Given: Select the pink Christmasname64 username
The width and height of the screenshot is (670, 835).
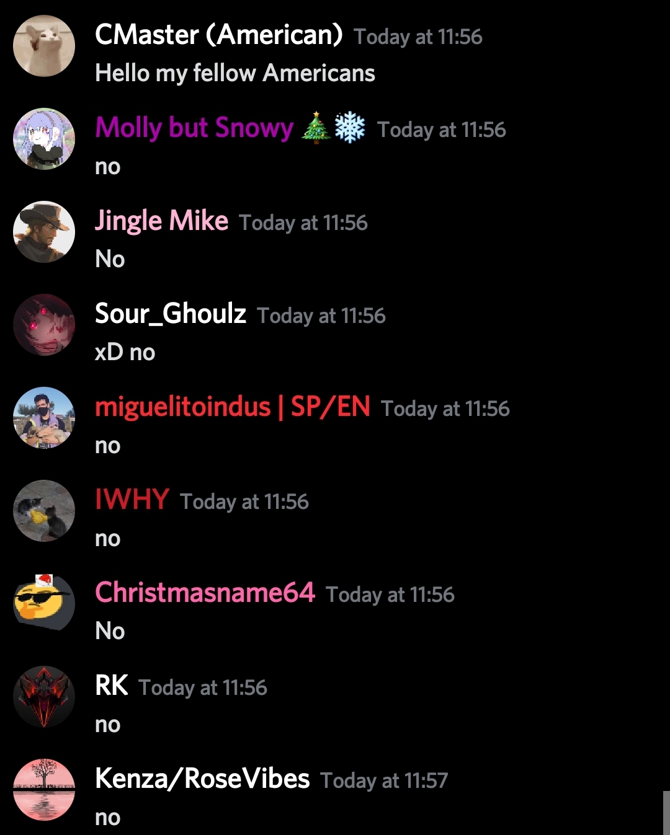Looking at the screenshot, I should (205, 593).
